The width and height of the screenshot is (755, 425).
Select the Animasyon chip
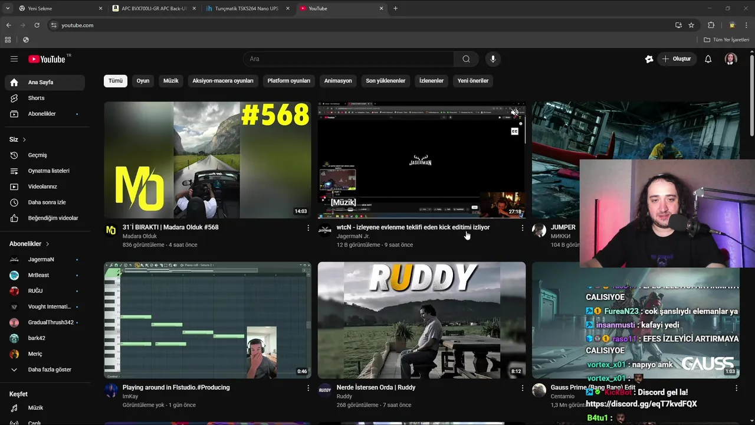(x=338, y=81)
